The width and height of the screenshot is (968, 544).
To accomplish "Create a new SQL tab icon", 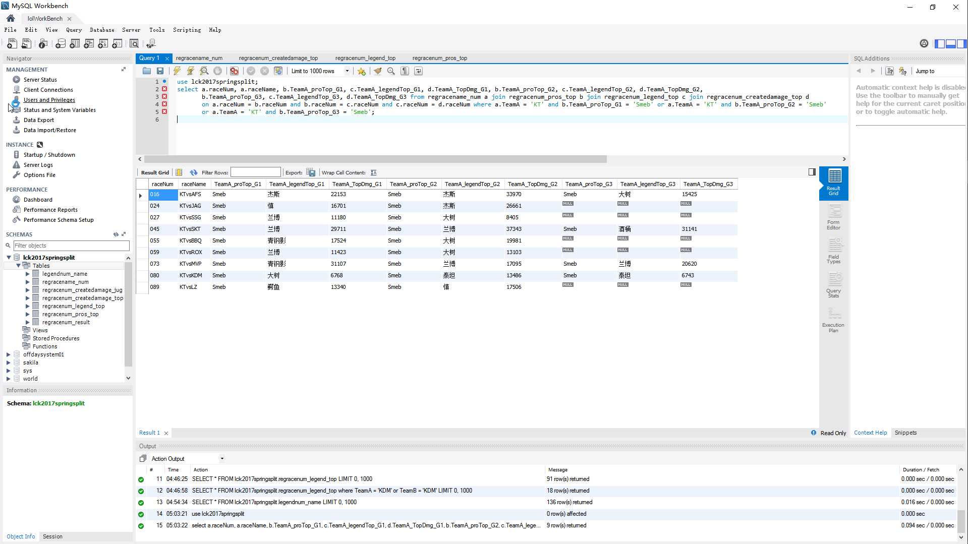I will tap(12, 44).
